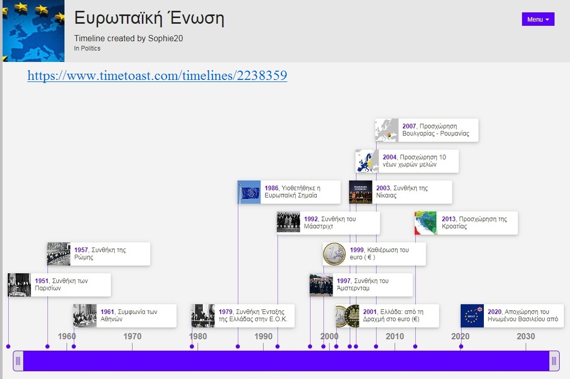
Task: Select the 2007 Βουλγαρίας - Ρουμανίας card
Action: 427,130
